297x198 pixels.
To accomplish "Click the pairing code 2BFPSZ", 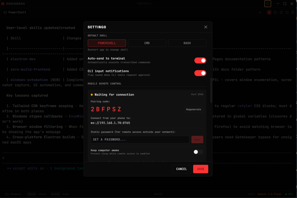I will point(106,109).
